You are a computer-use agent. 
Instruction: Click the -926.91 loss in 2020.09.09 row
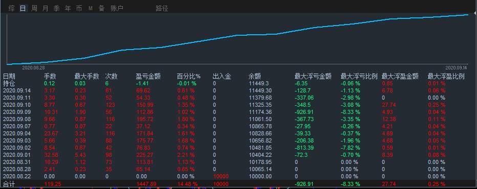click(304, 112)
